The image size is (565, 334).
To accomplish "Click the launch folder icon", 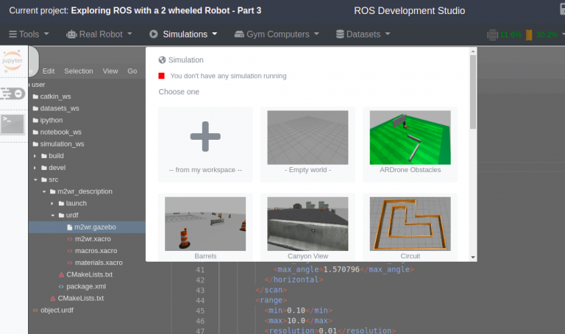I will point(61,203).
